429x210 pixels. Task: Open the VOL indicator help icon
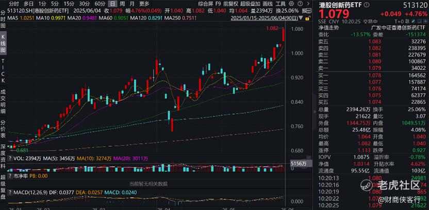point(10,158)
